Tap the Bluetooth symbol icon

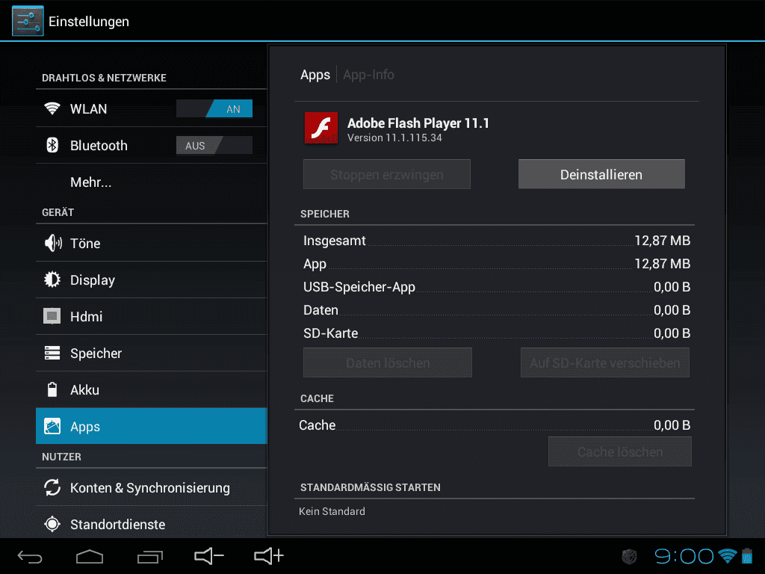click(x=52, y=145)
